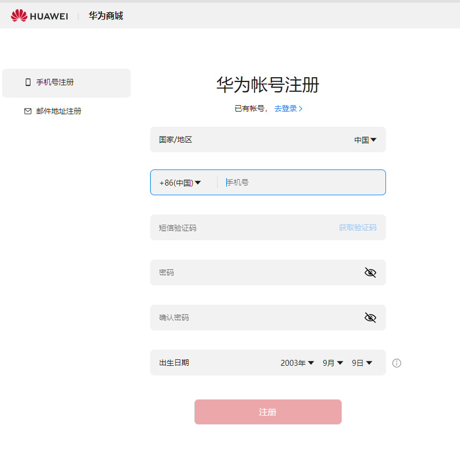Image resolution: width=460 pixels, height=450 pixels.
Task: Open the 9月 birth month dropdown
Action: (x=333, y=363)
